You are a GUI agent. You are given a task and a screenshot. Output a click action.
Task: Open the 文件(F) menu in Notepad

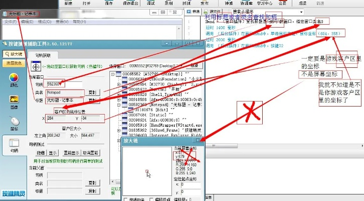(10, 22)
